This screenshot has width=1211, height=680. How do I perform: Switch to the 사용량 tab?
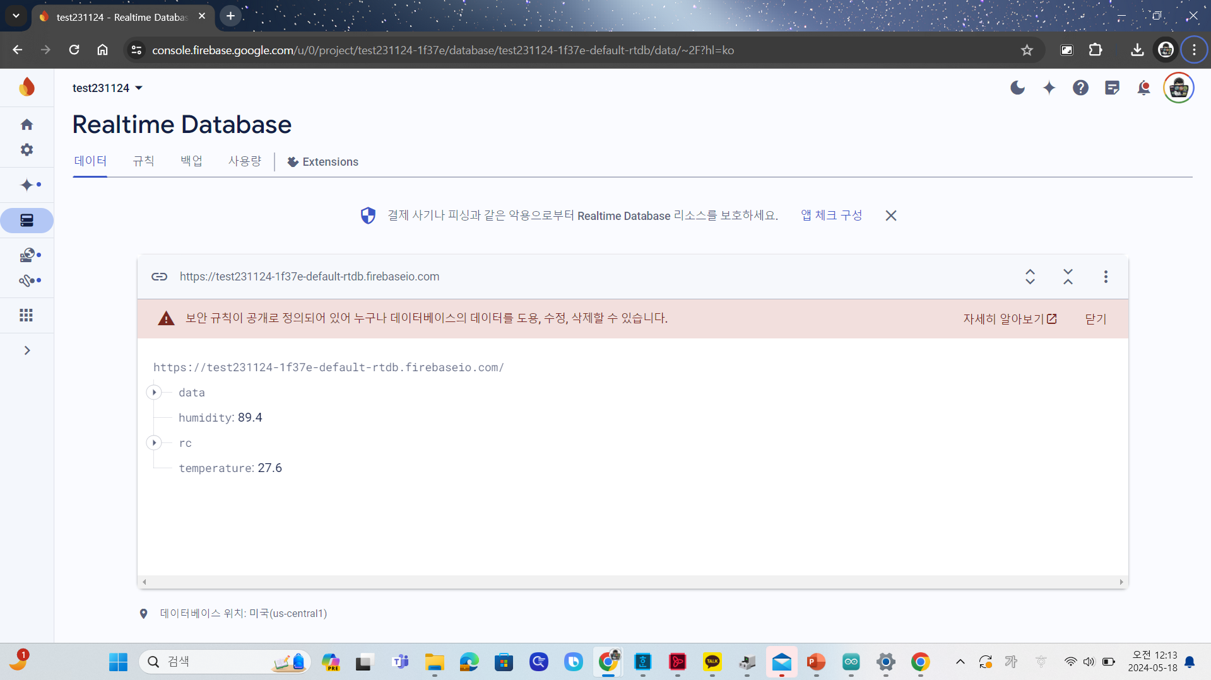pyautogui.click(x=245, y=161)
